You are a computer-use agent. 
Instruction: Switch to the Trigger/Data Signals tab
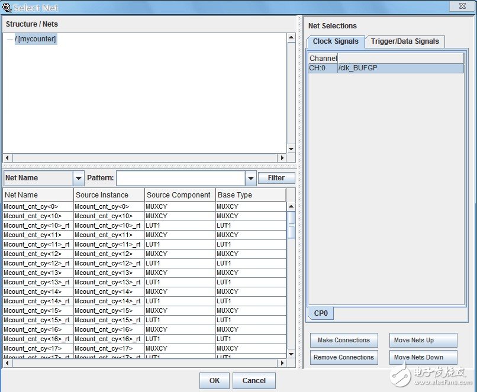(405, 41)
